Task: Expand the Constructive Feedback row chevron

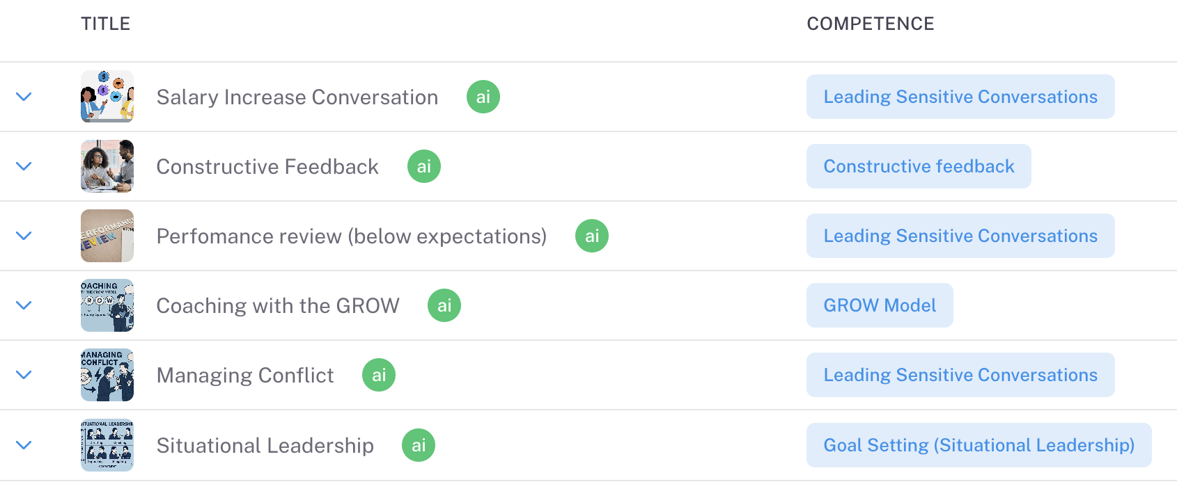Action: click(24, 166)
